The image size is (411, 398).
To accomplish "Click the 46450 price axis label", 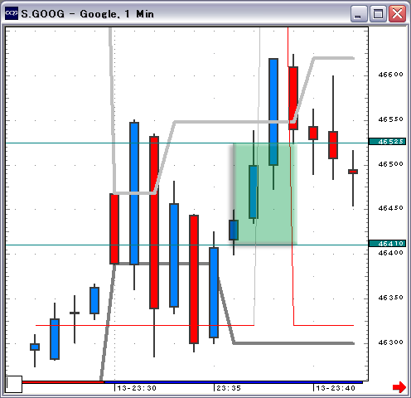I will coord(390,208).
